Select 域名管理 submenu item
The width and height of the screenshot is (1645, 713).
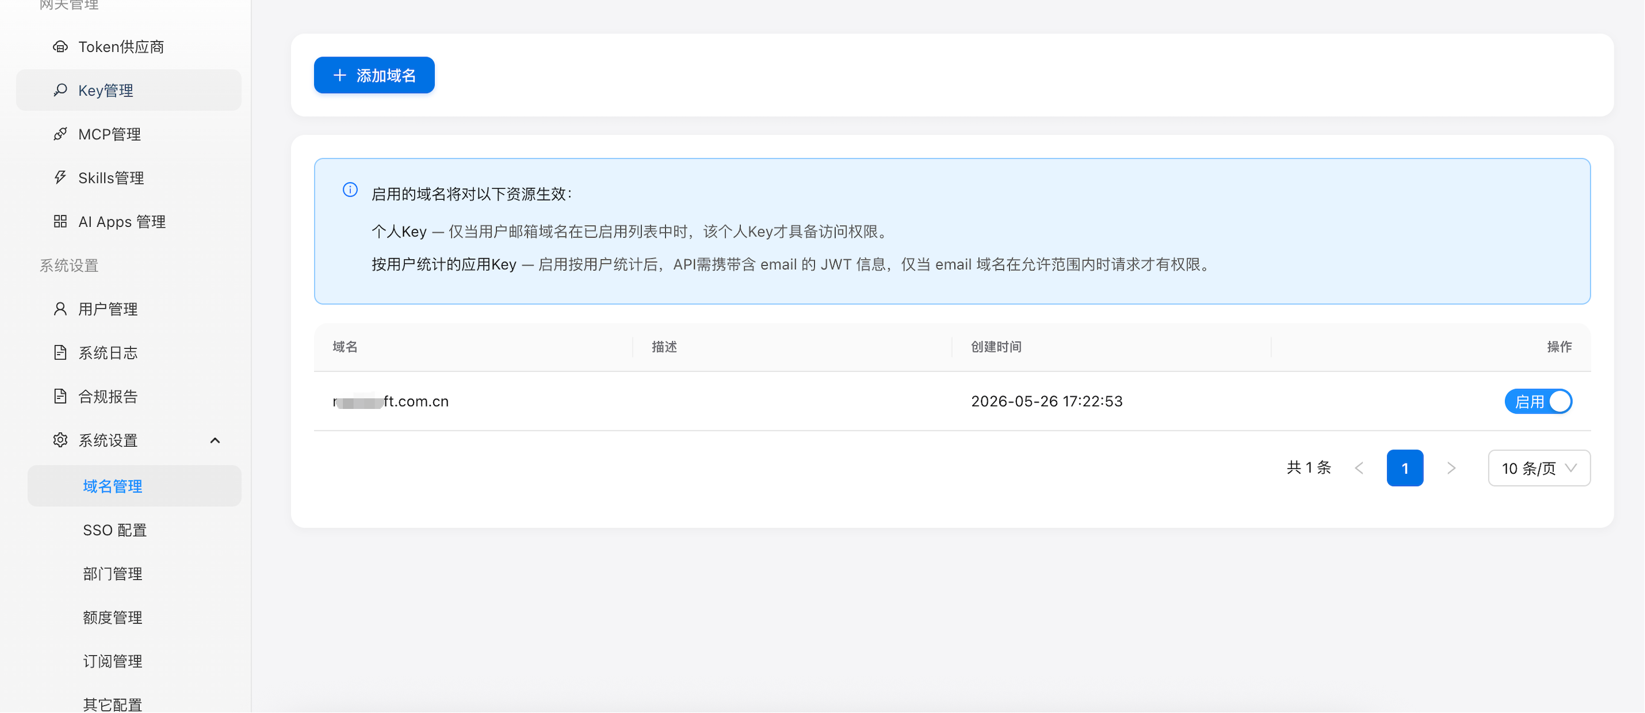134,486
